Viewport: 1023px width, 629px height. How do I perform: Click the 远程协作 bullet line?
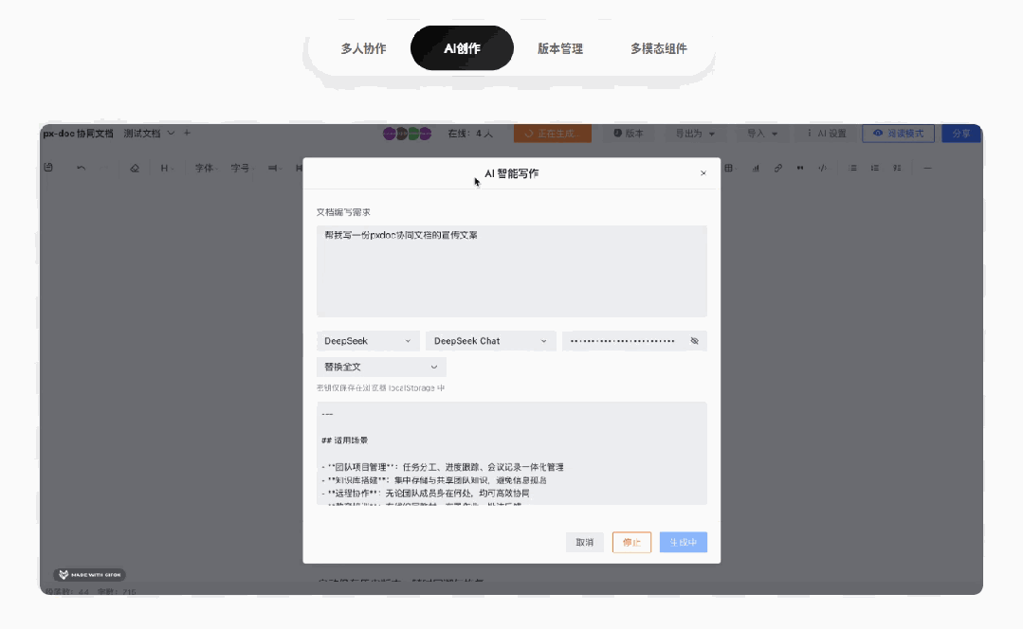point(426,494)
